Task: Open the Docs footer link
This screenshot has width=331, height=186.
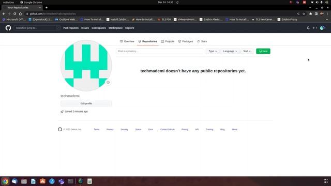Action: click(151, 130)
